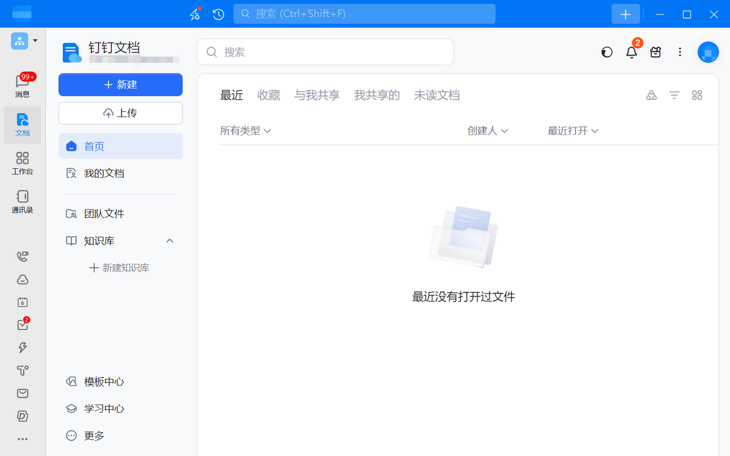Select the 与我共享 shared with me tab

pyautogui.click(x=317, y=95)
